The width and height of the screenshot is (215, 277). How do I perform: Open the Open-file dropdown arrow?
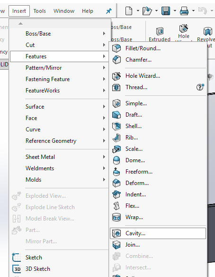coord(156,11)
